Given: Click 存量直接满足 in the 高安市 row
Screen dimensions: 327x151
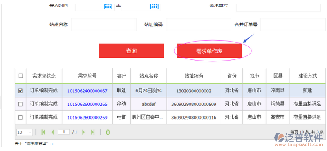Looking at the screenshot, I should [307, 117].
